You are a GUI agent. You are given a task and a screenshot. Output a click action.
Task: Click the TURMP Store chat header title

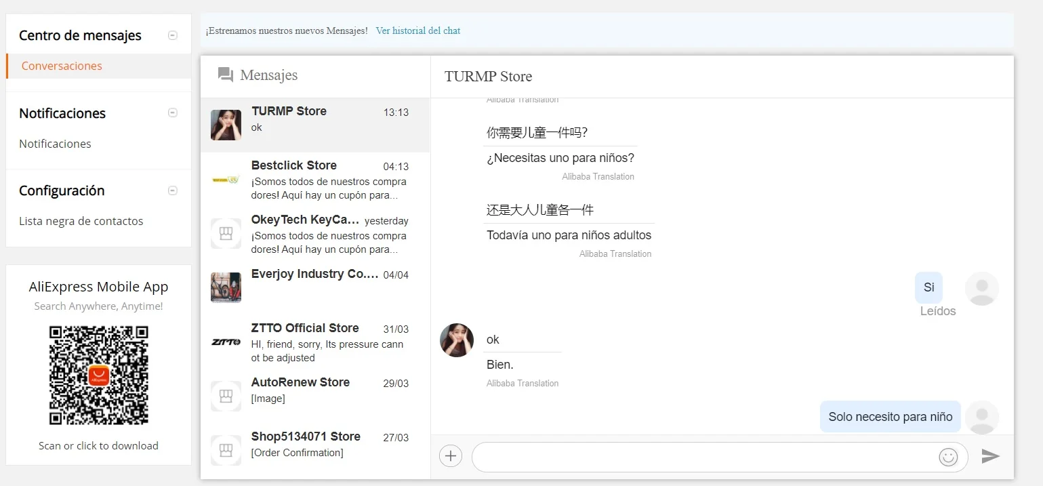(x=488, y=77)
